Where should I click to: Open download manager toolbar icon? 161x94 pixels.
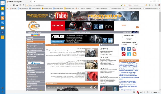[x=156, y=5]
